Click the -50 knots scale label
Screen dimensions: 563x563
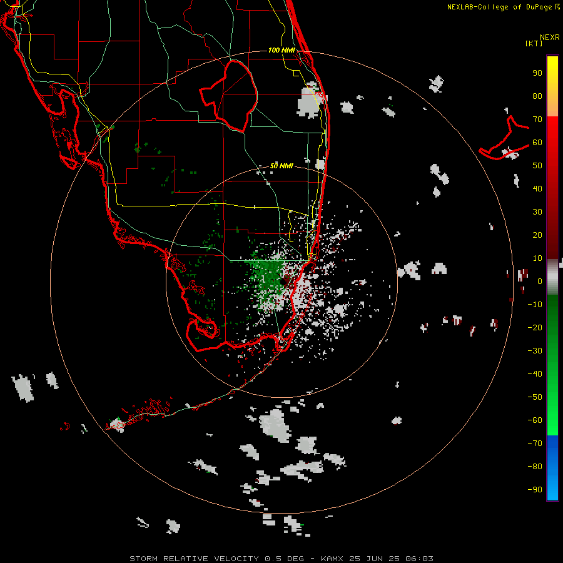click(x=535, y=397)
